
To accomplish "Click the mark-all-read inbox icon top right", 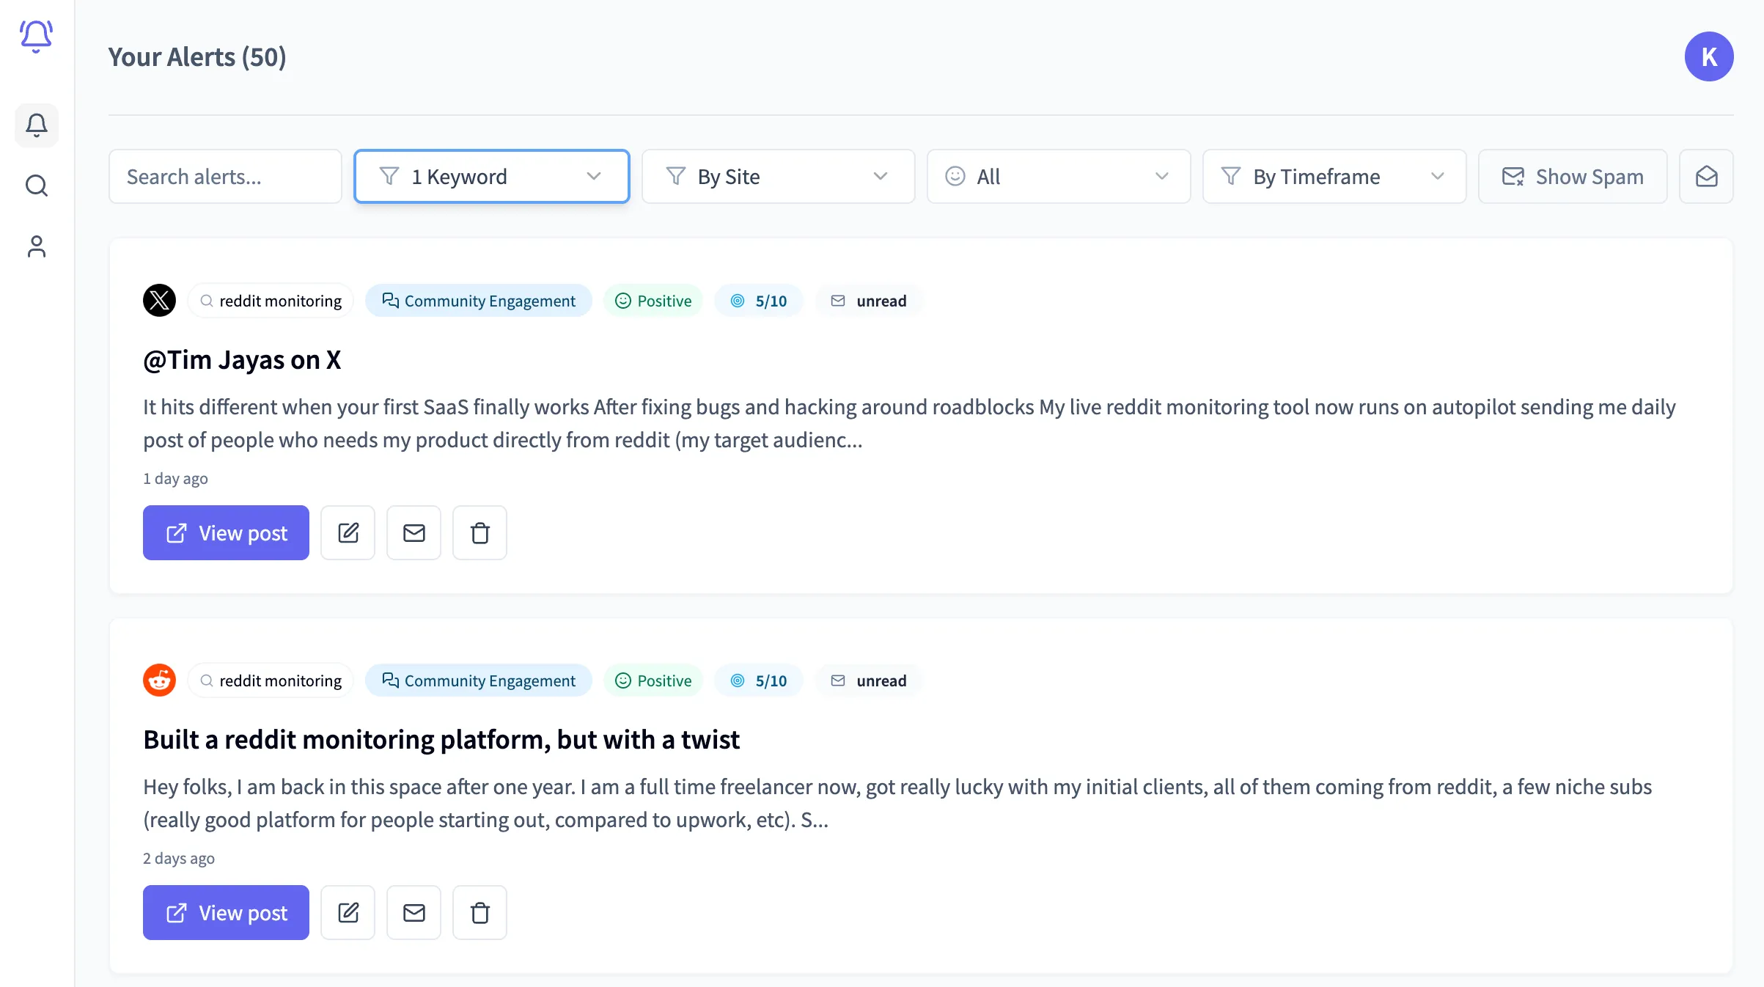I will click(x=1706, y=176).
